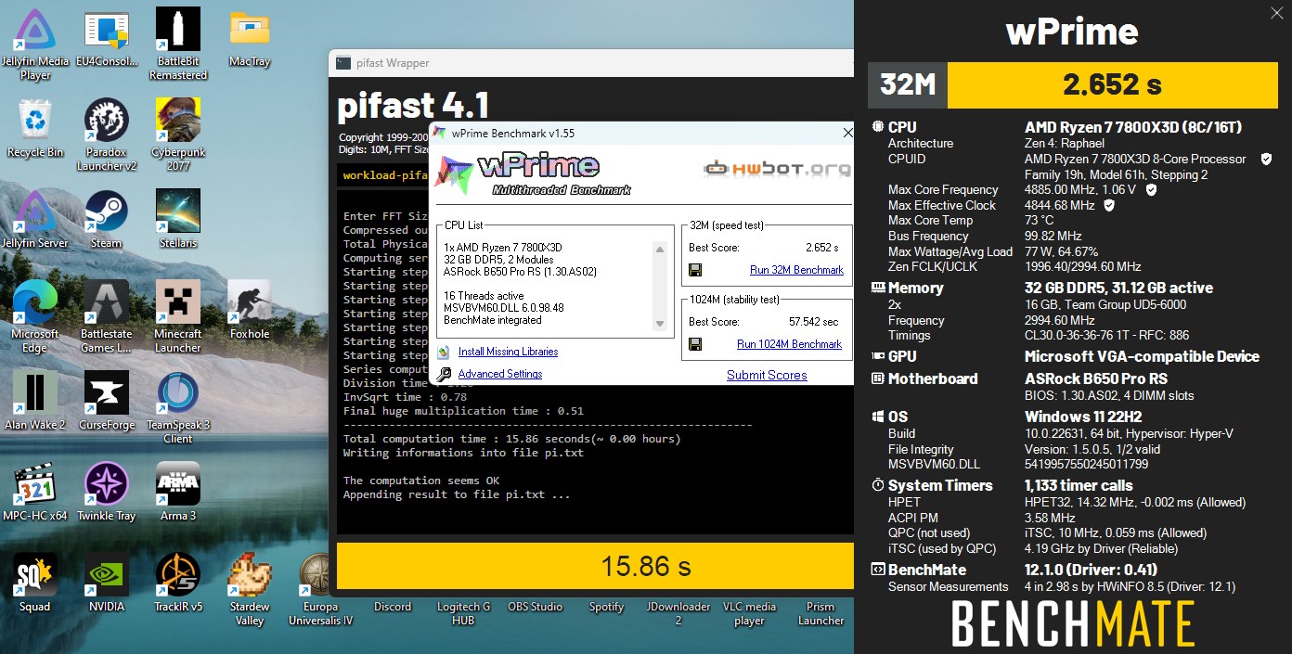Open CurseForge desktop icon
Screen dimensions: 1292x654
click(x=107, y=402)
